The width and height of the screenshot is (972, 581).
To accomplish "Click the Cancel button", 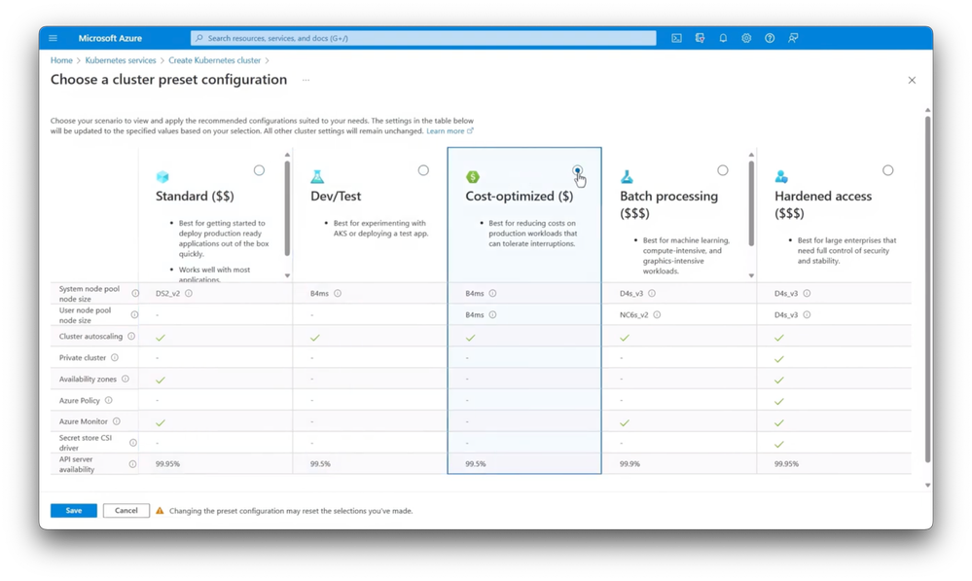I will point(126,511).
